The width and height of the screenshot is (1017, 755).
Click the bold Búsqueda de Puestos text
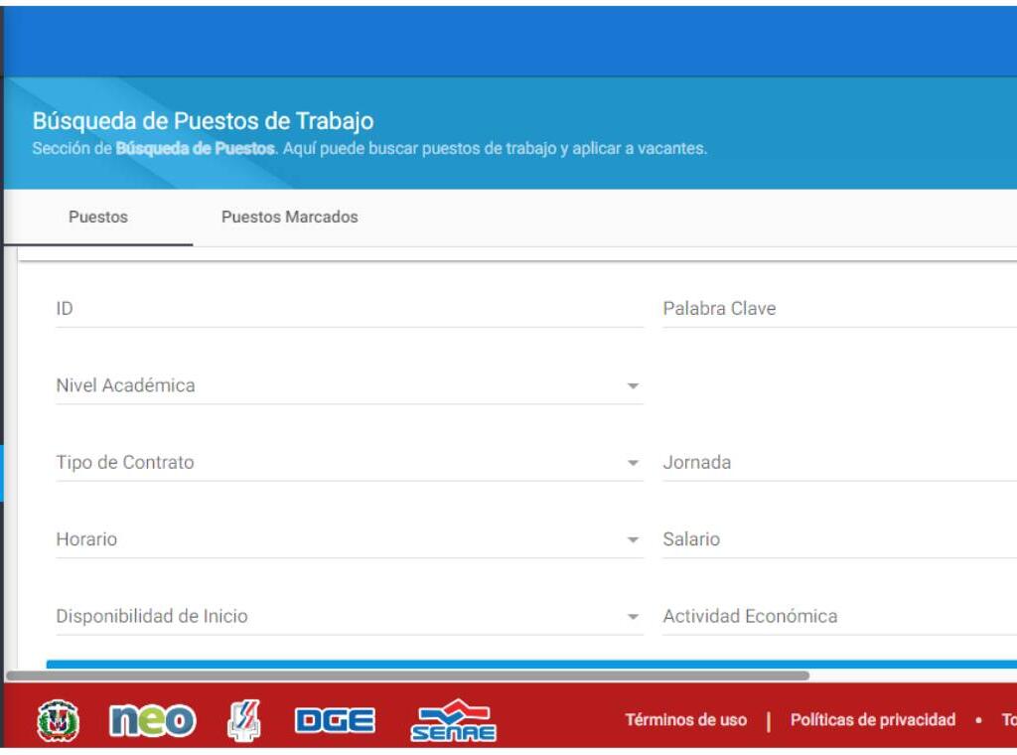[196, 149]
